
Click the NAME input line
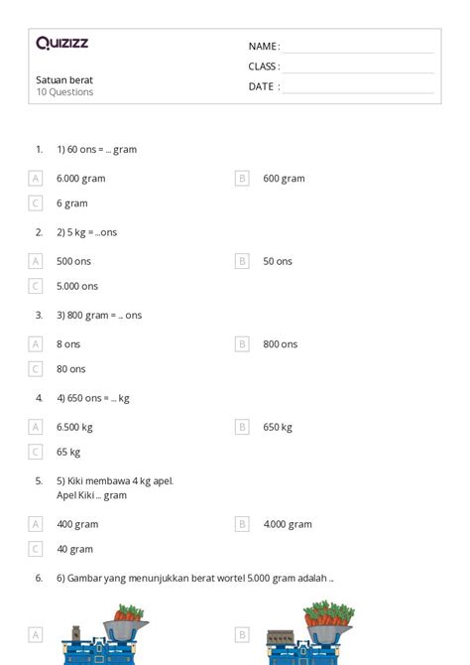tap(358, 48)
